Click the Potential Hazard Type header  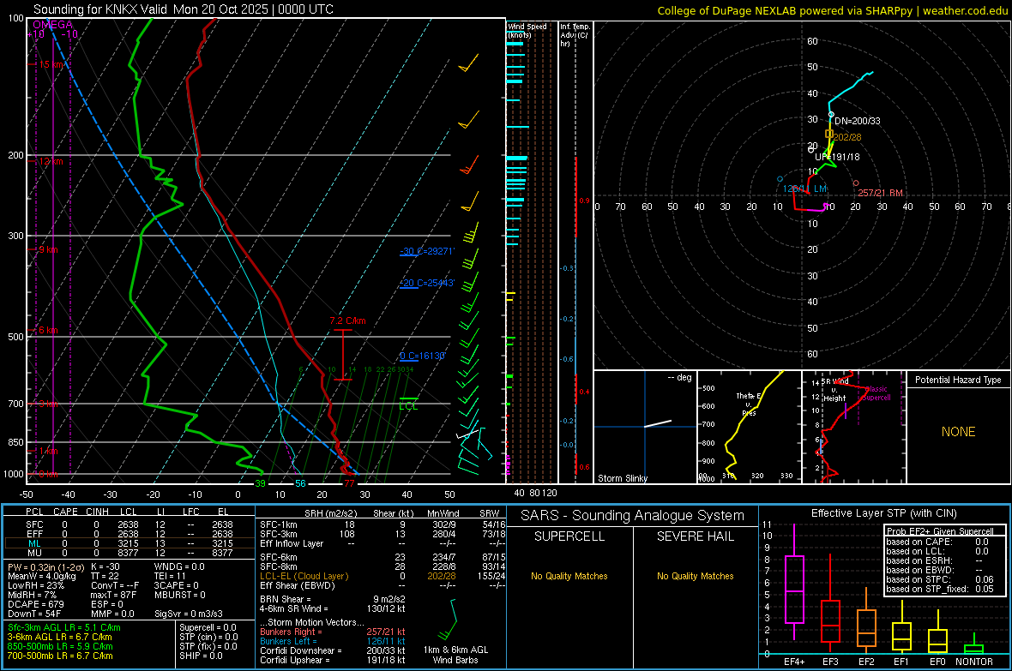pos(958,380)
